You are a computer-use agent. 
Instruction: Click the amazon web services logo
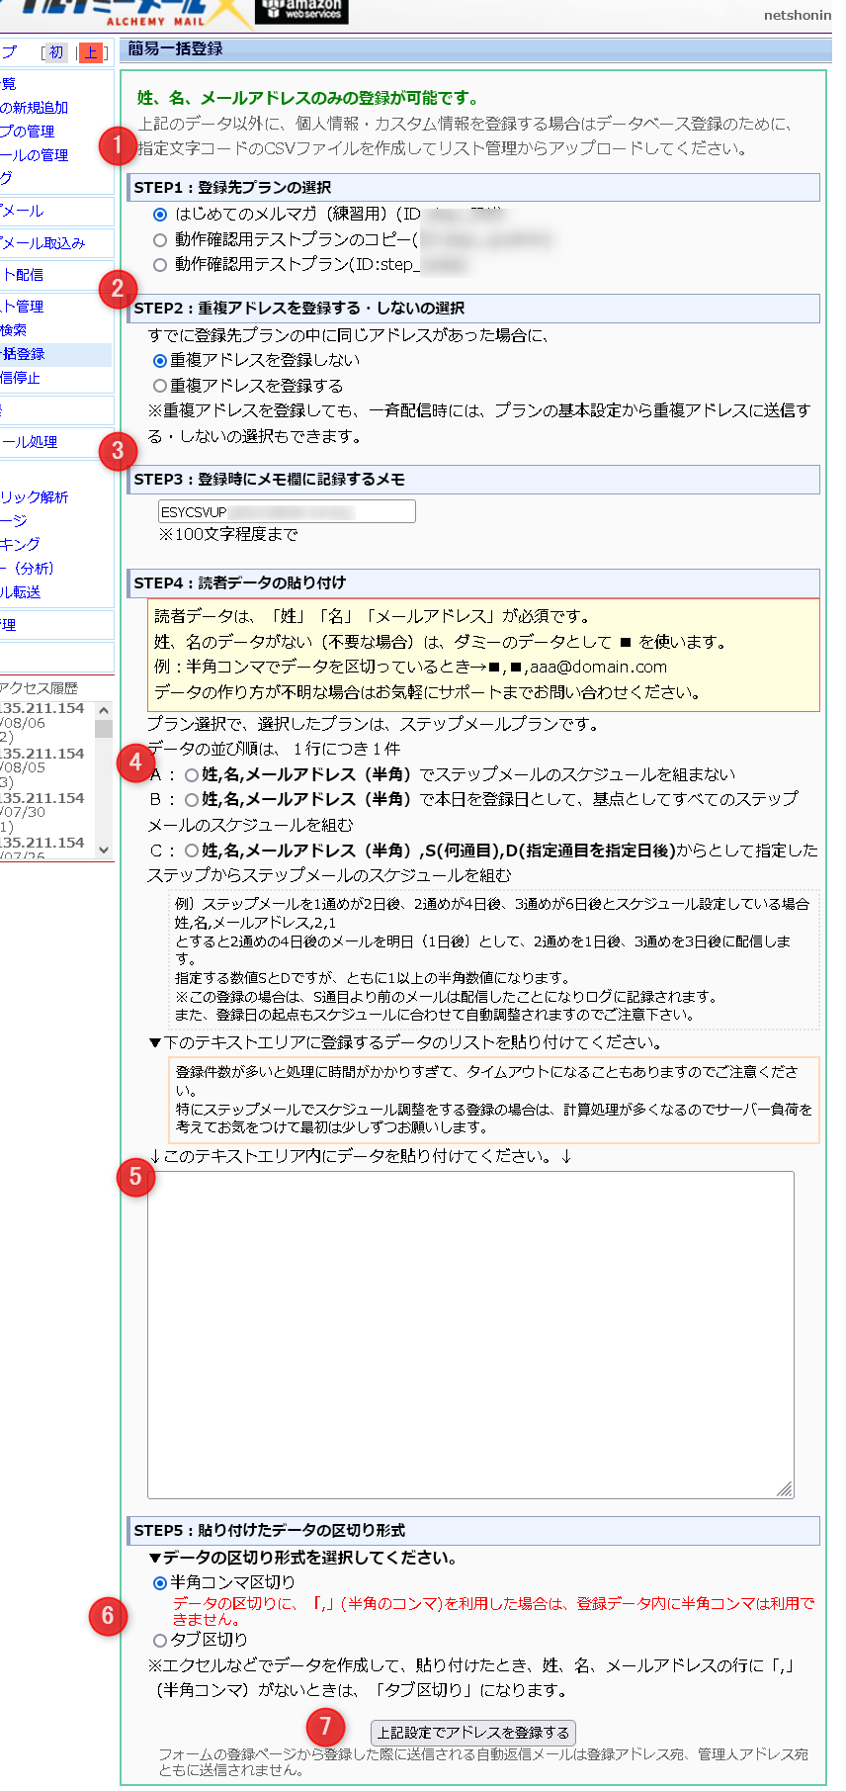point(301,11)
